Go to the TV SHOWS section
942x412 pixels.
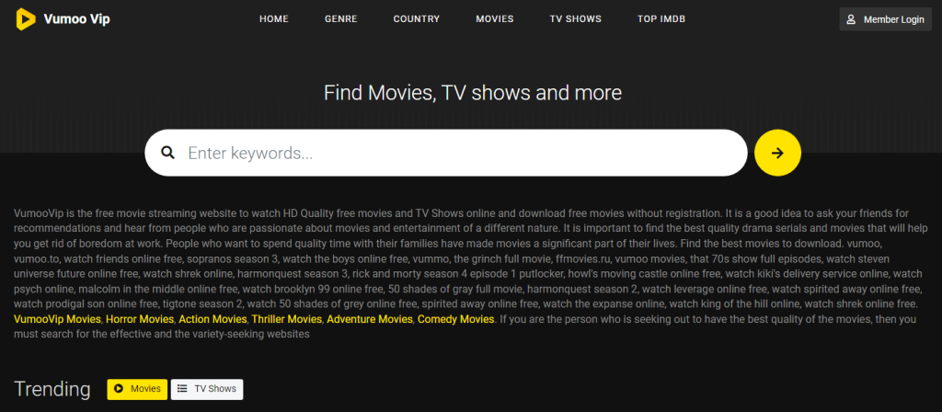[576, 19]
